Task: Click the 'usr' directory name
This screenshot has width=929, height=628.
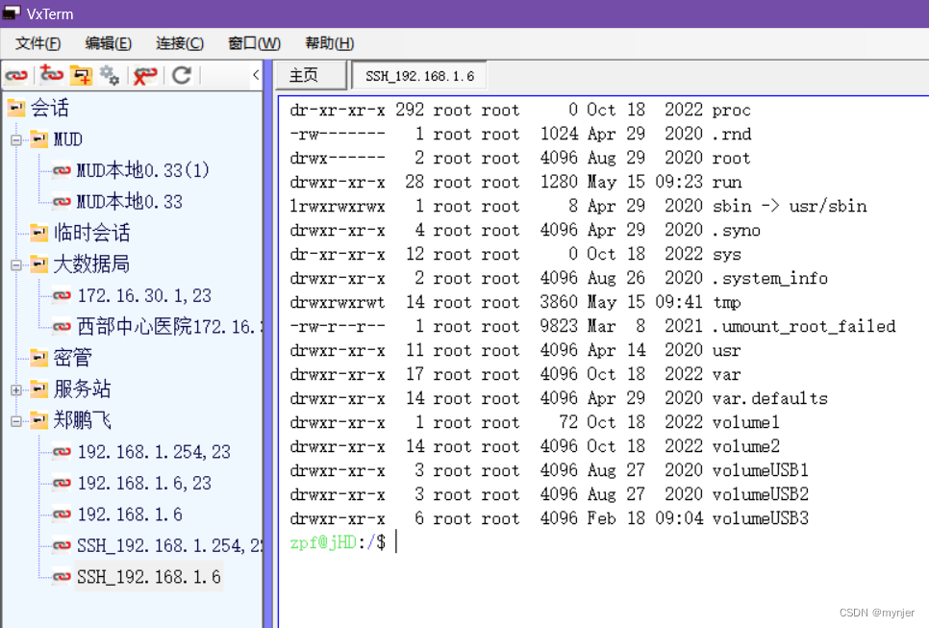Action: 726,351
